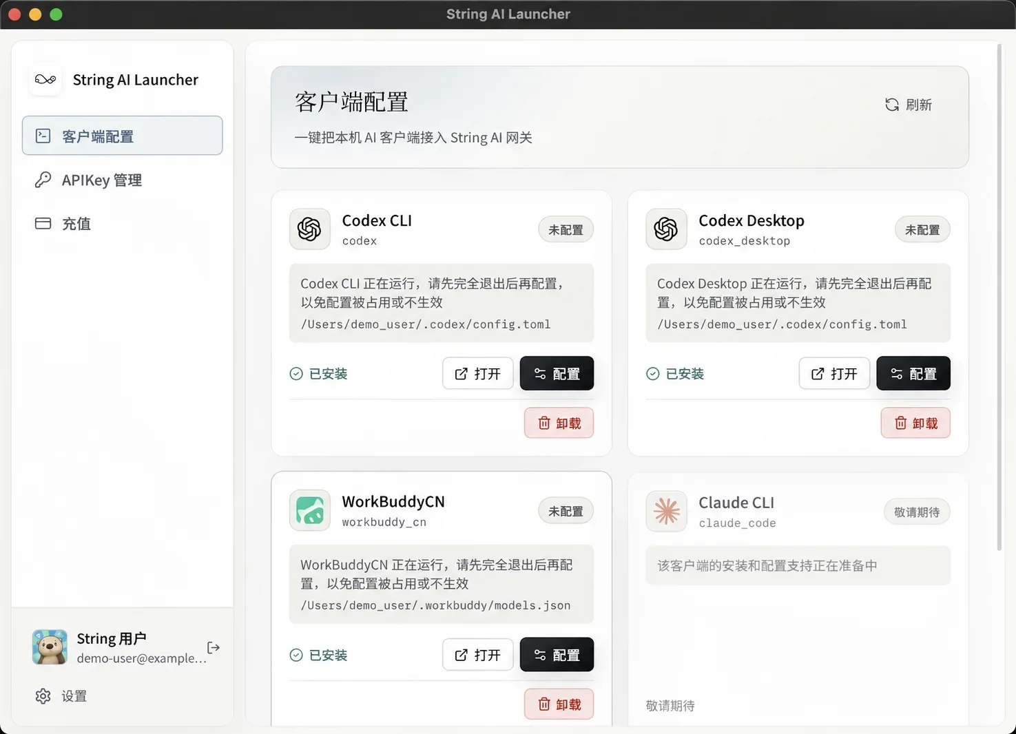Go to the 充值 sidebar page

point(122,223)
